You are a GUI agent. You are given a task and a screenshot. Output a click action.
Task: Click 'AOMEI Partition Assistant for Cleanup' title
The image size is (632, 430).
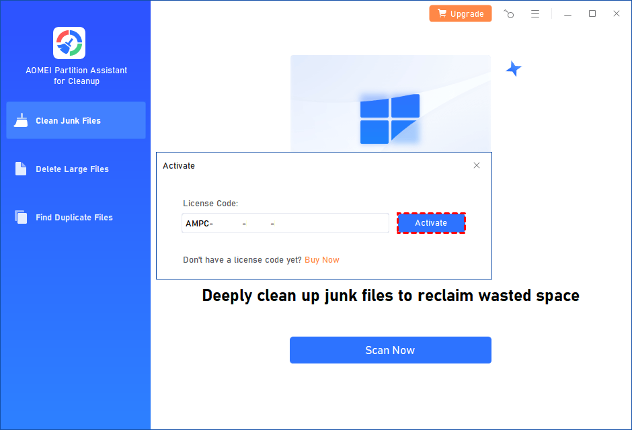coord(77,76)
